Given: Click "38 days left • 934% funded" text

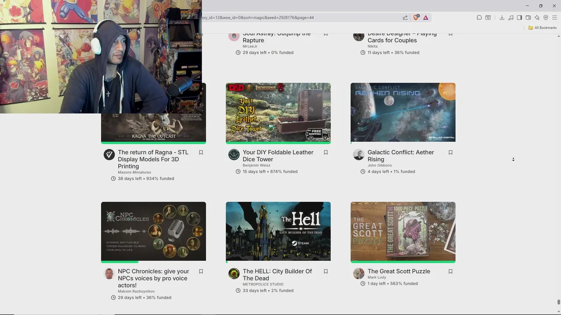Looking at the screenshot, I should click(146, 178).
